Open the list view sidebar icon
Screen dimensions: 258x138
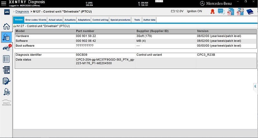pos(6,59)
